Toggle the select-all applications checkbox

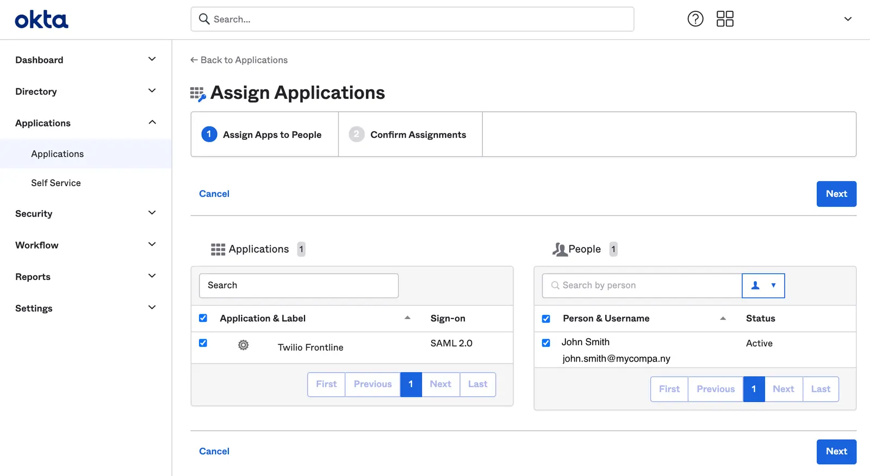203,318
